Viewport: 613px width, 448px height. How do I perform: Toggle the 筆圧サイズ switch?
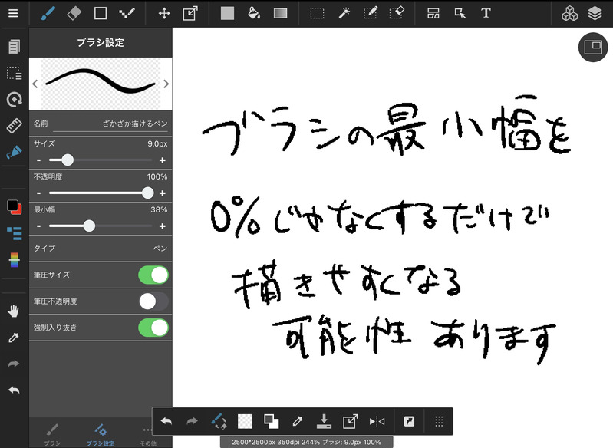click(x=153, y=275)
